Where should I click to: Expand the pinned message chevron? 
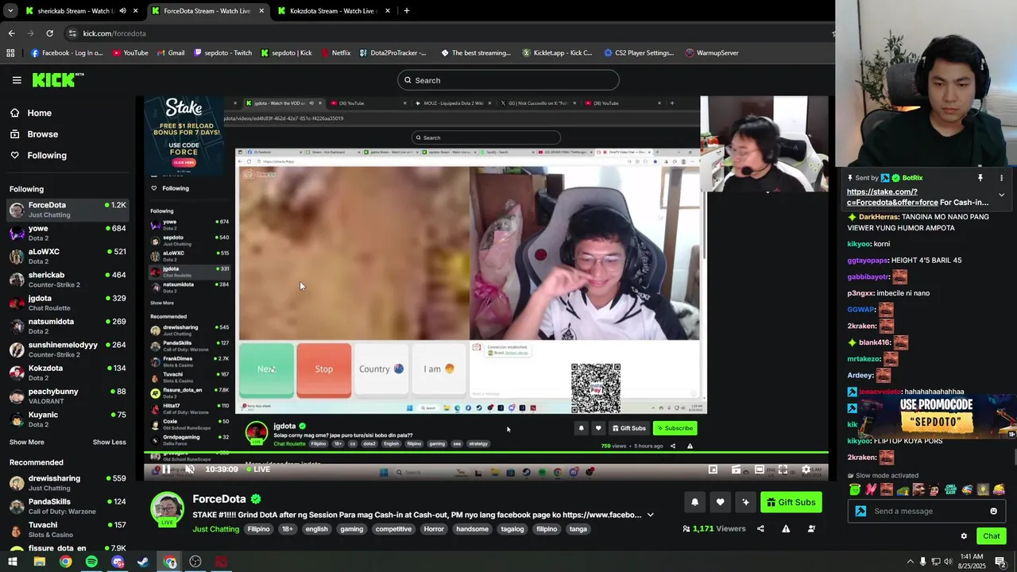1001,195
